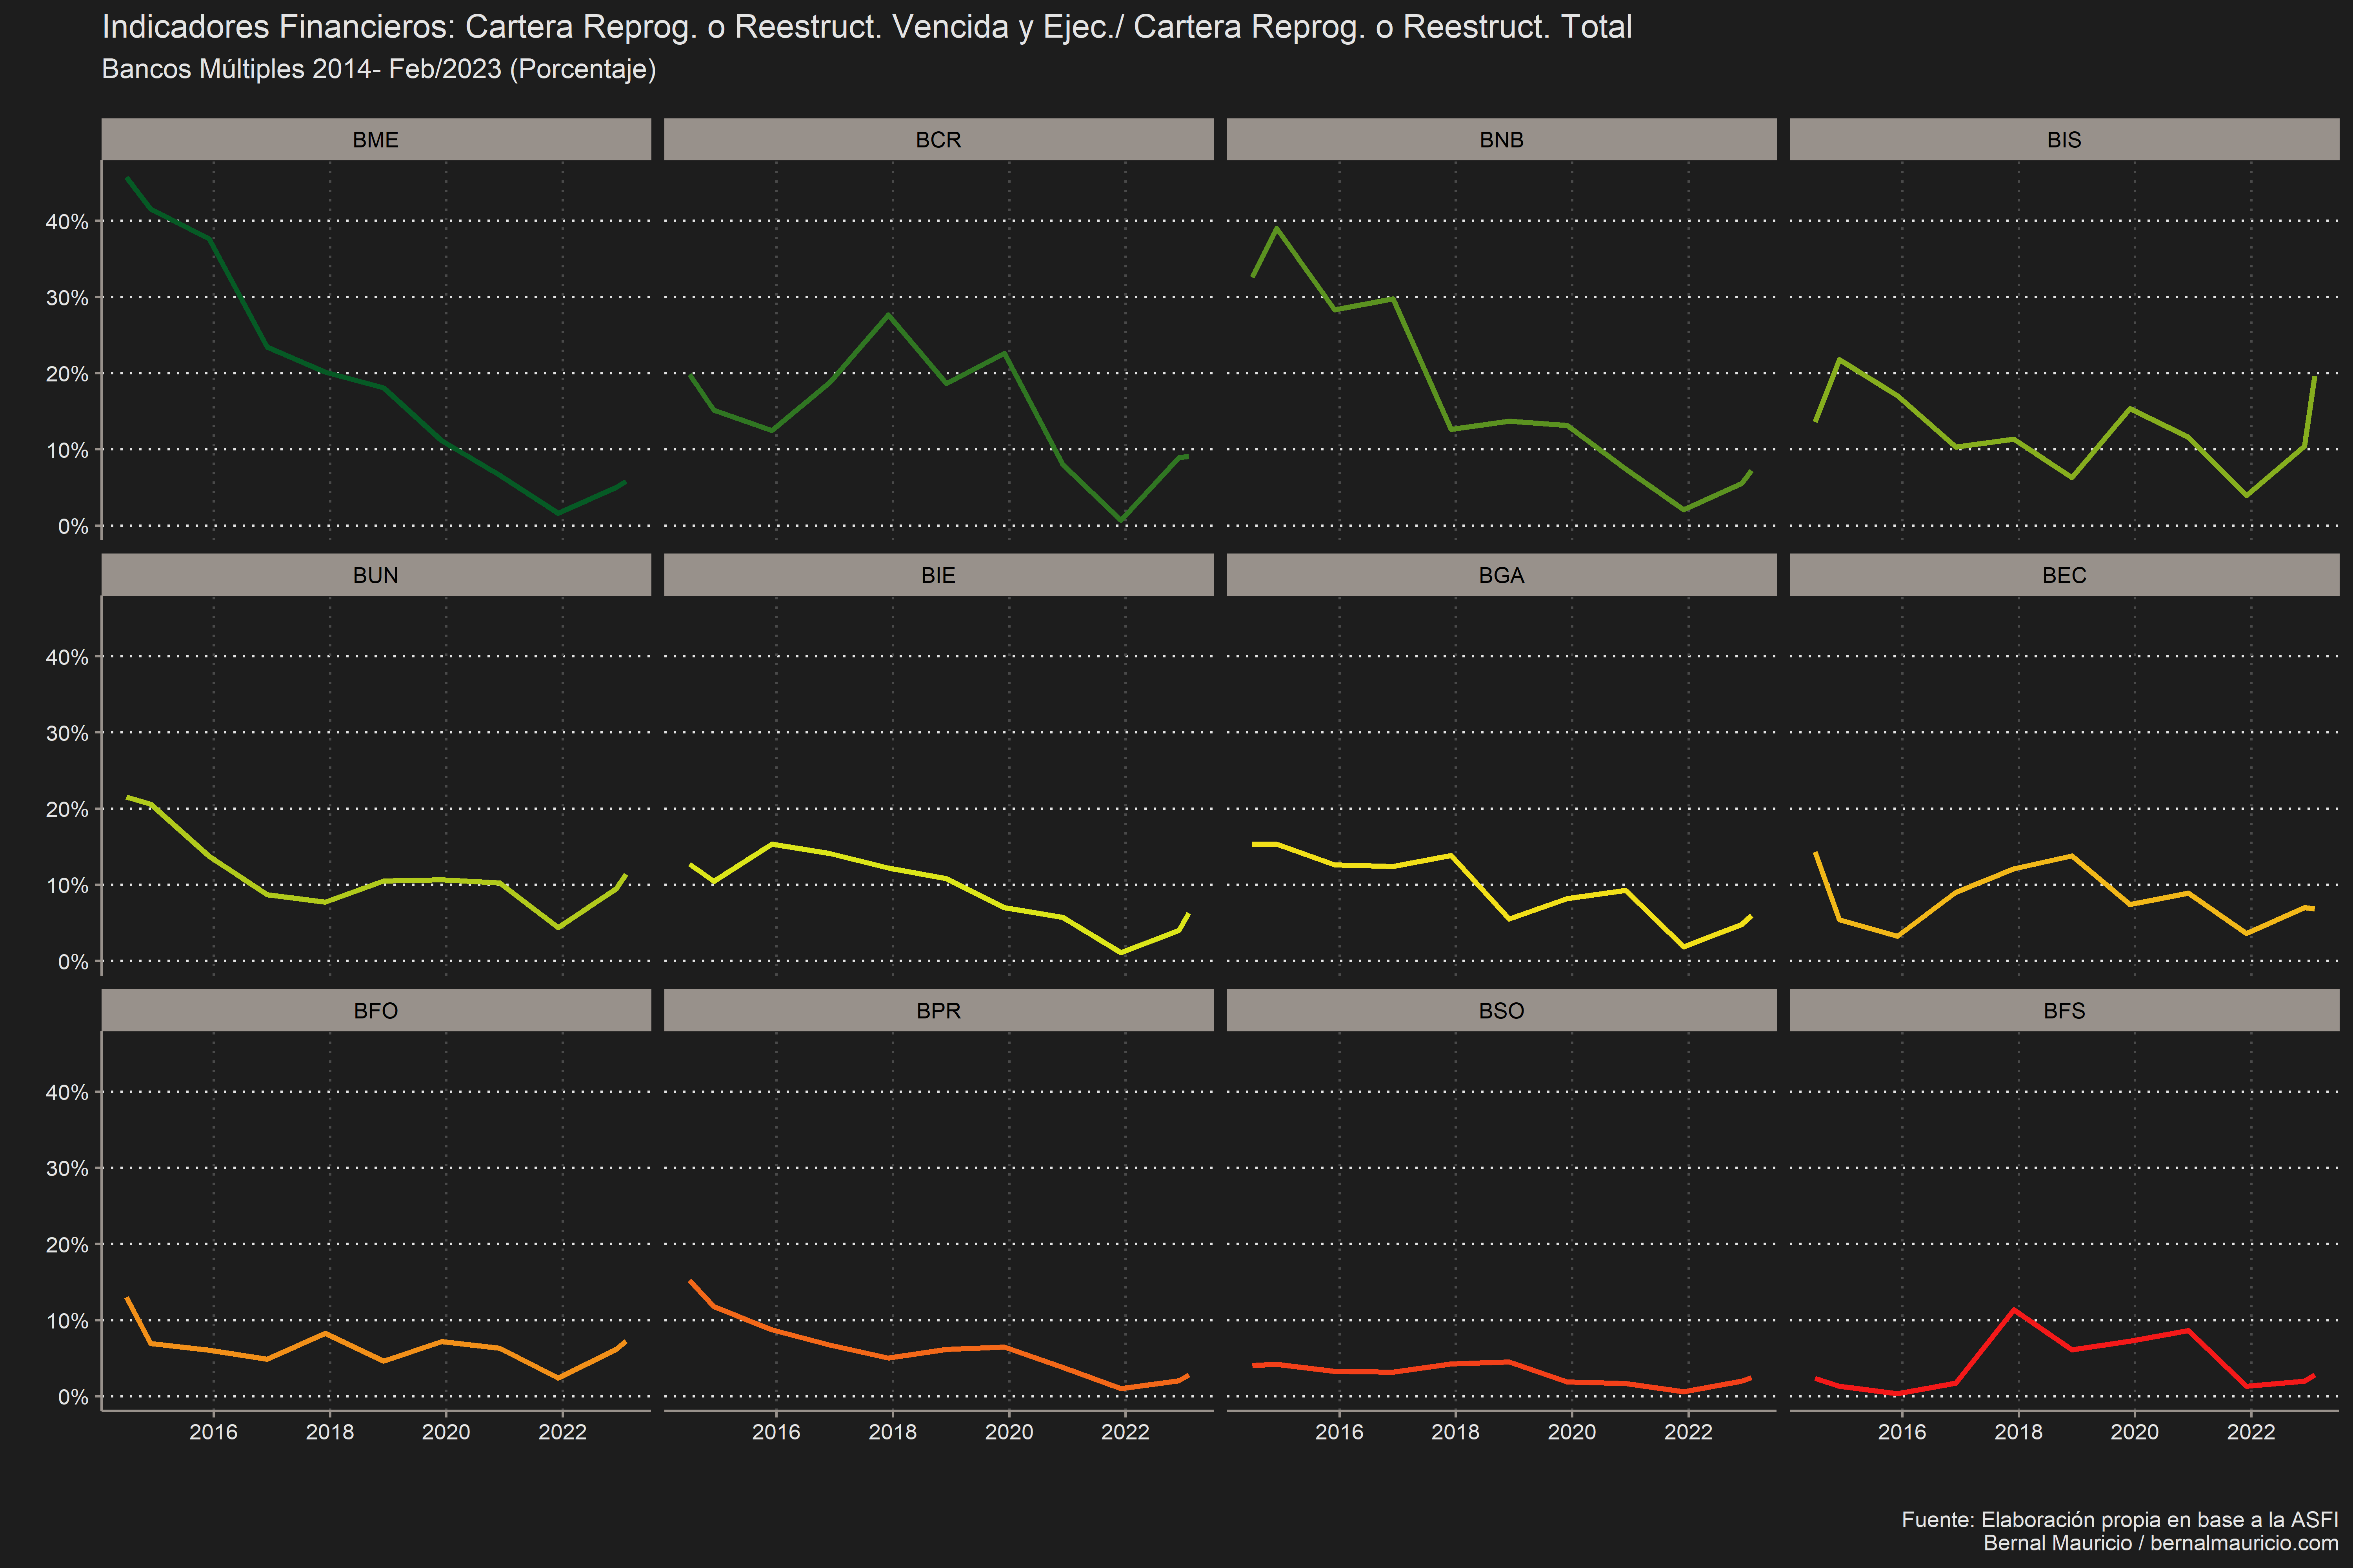Click the 30% y-axis label beside BME
The height and width of the screenshot is (1568, 2353).
pyautogui.click(x=67, y=298)
